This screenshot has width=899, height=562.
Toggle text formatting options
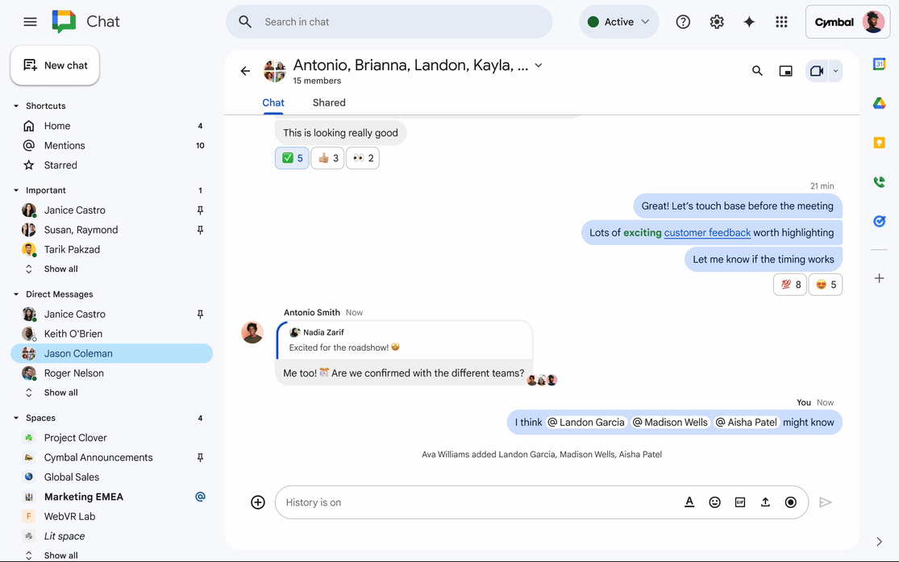tap(689, 502)
